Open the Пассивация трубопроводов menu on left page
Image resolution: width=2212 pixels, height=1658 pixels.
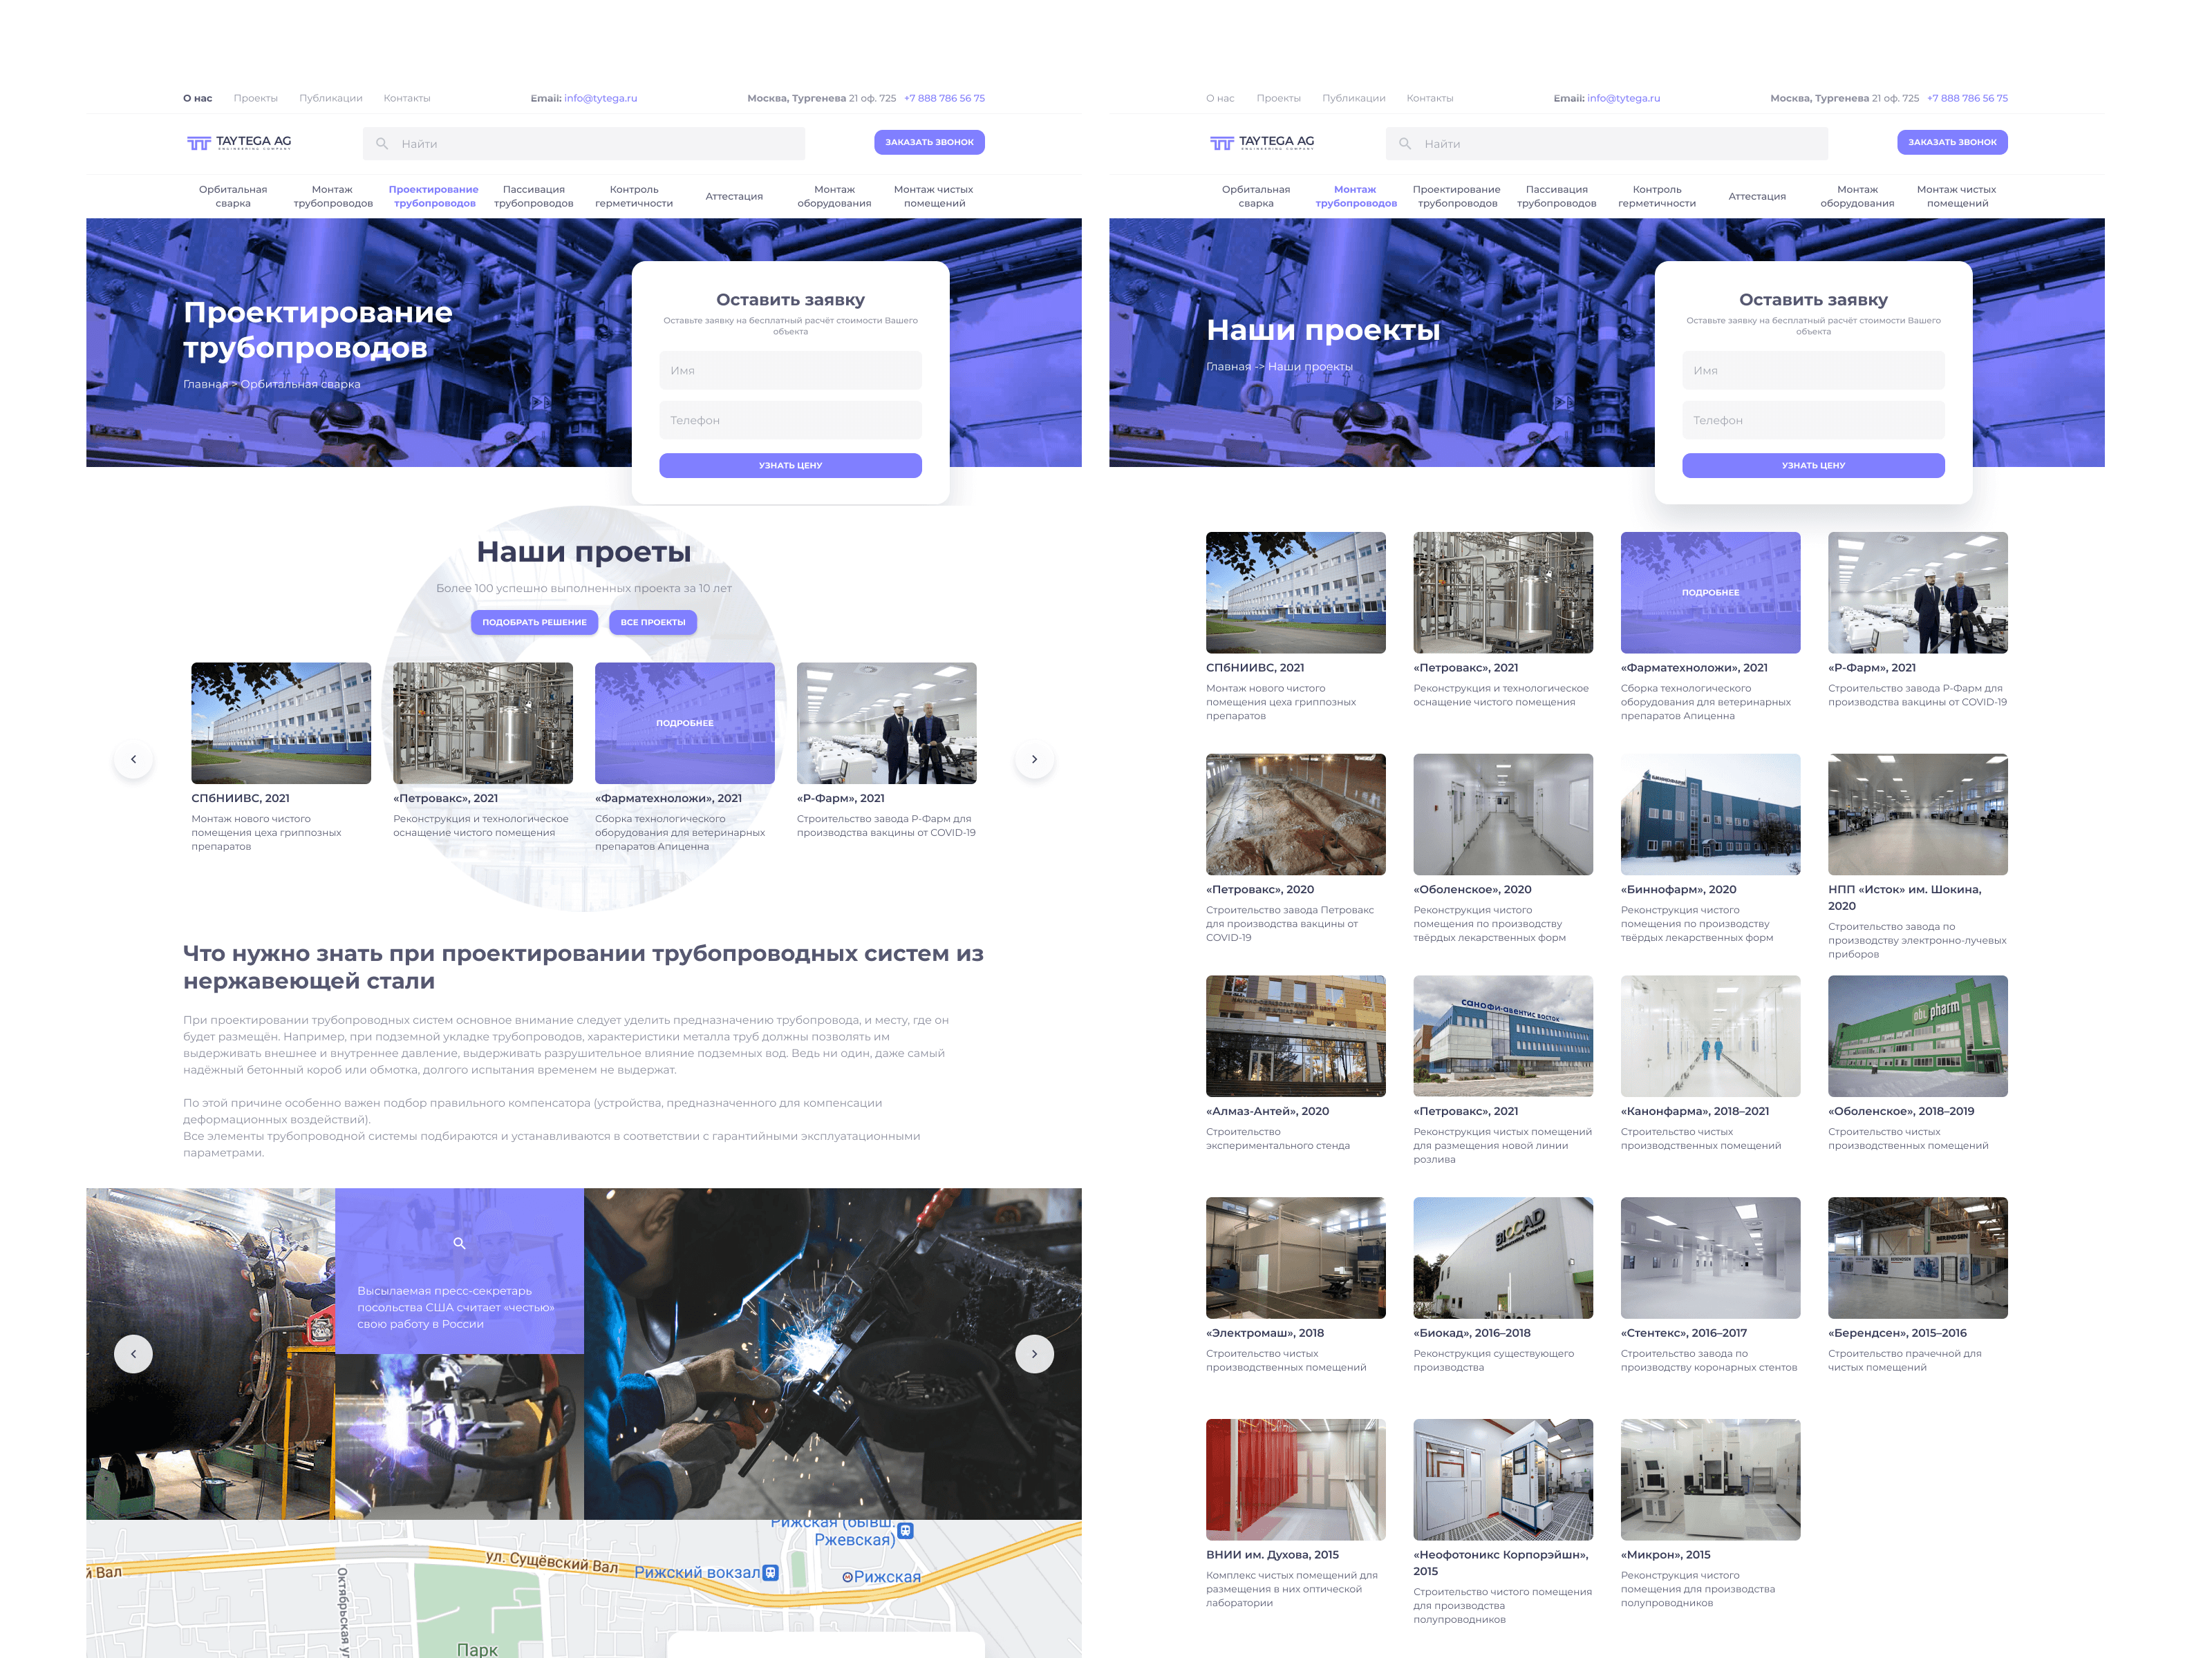[533, 196]
